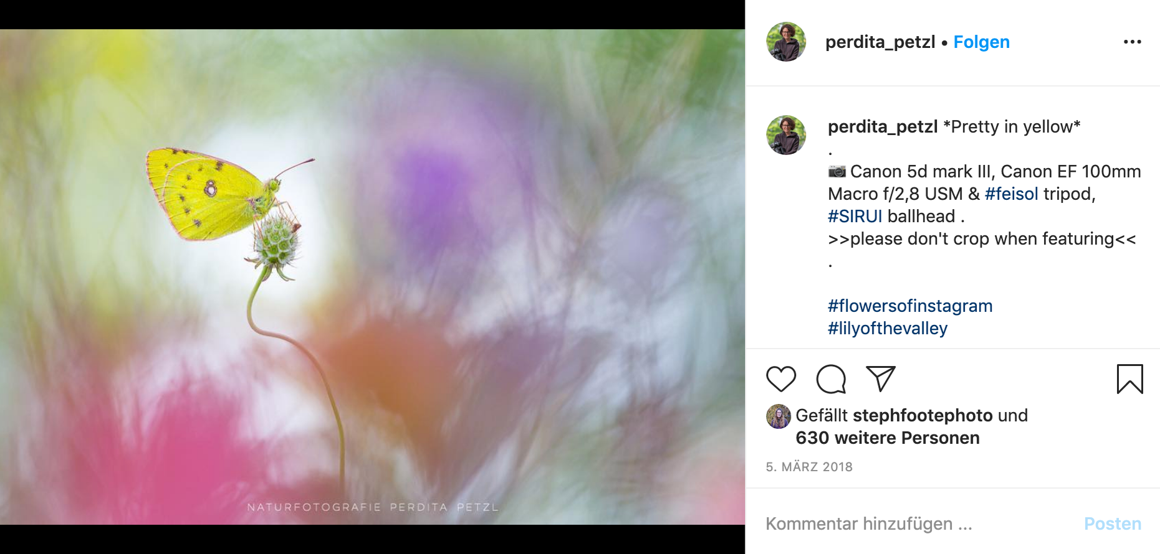Click the Posten button to submit a comment

click(1113, 523)
